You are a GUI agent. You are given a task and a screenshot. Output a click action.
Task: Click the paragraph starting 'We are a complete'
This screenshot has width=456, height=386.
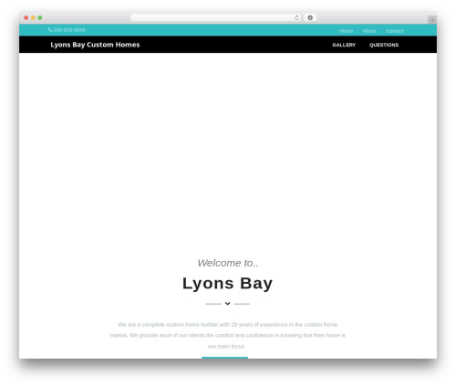point(227,336)
